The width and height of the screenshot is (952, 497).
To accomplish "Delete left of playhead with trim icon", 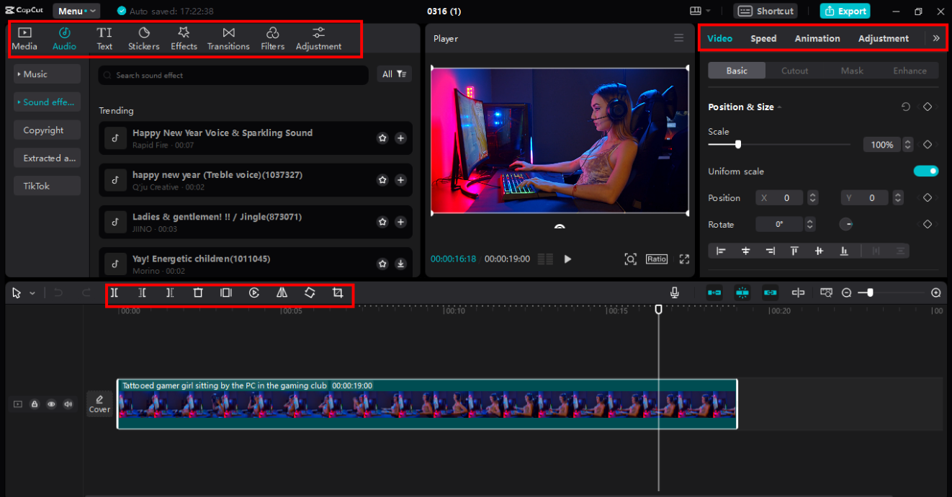I will 143,292.
